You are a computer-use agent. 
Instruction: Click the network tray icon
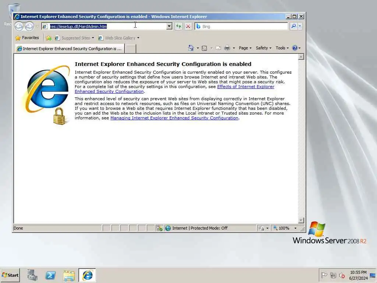[333, 275]
